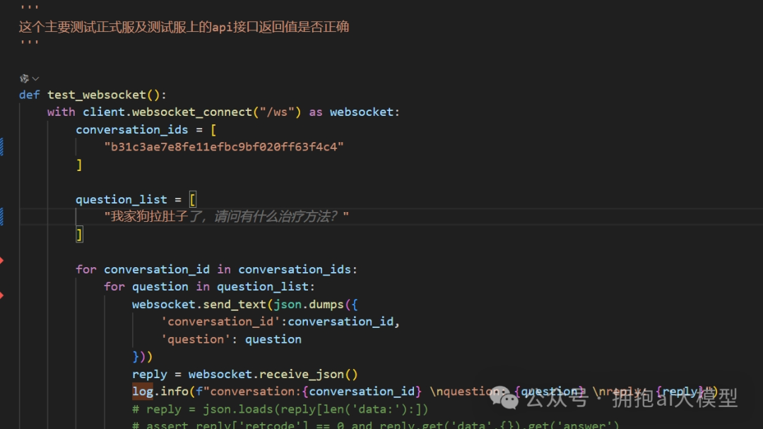This screenshot has height=429, width=763.
Task: Click the AI assistant icon above test_websocket
Action: [x=24, y=78]
